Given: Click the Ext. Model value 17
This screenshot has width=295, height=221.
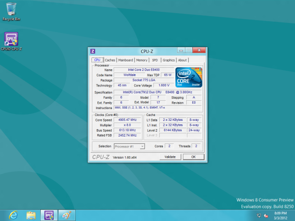Looking at the screenshot, I should click(x=158, y=103).
